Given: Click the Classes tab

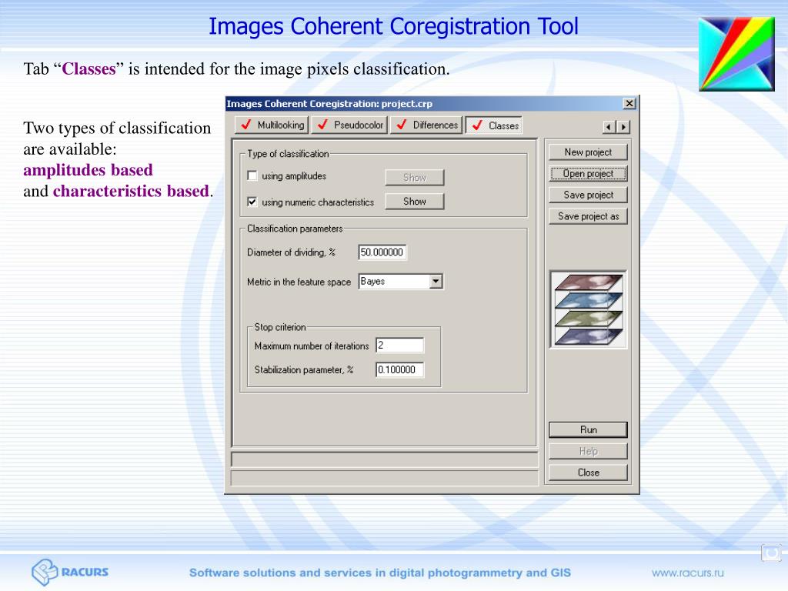Looking at the screenshot, I should point(494,125).
